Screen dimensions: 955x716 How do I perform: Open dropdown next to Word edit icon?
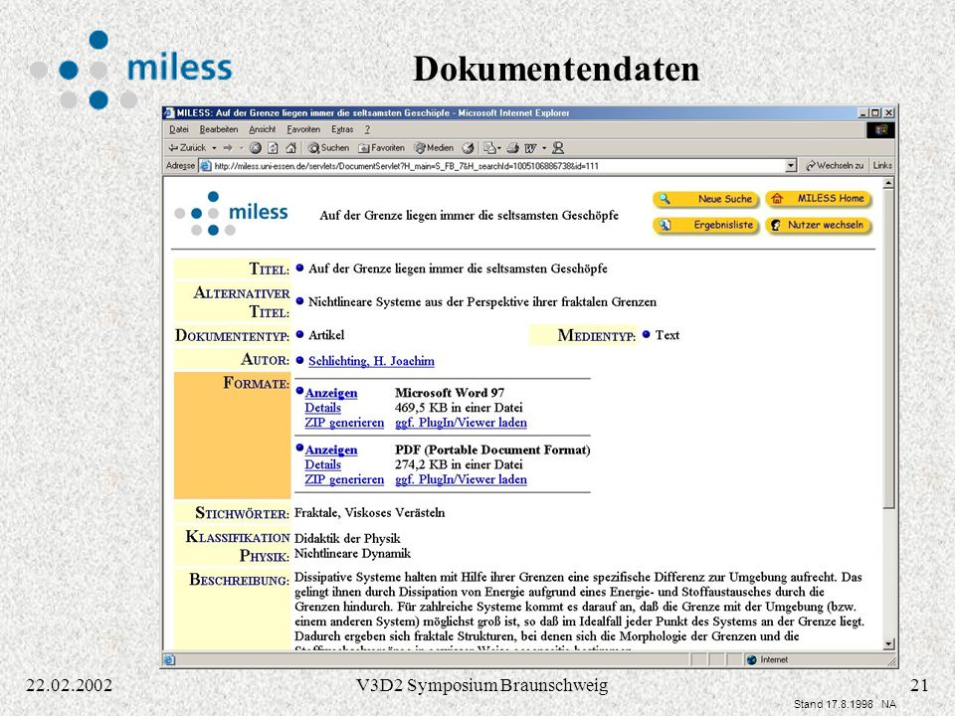pyautogui.click(x=544, y=148)
